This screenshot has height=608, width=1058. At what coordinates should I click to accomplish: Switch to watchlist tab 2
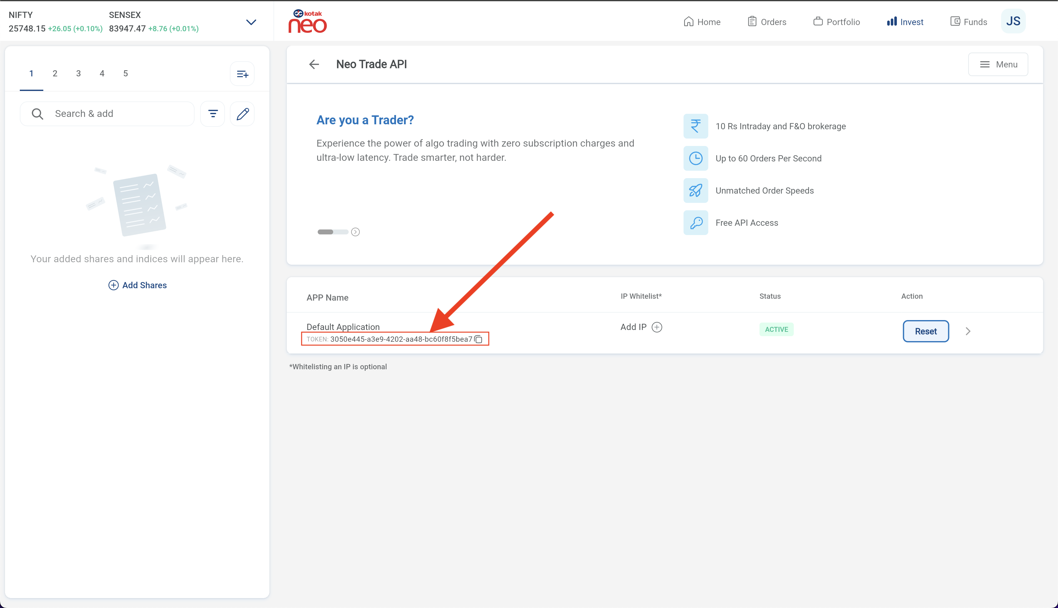55,74
